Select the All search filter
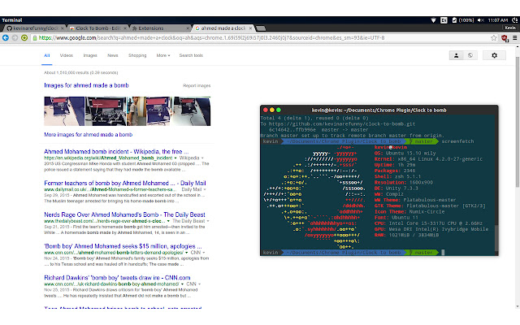The width and height of the screenshot is (520, 325). (x=47, y=55)
